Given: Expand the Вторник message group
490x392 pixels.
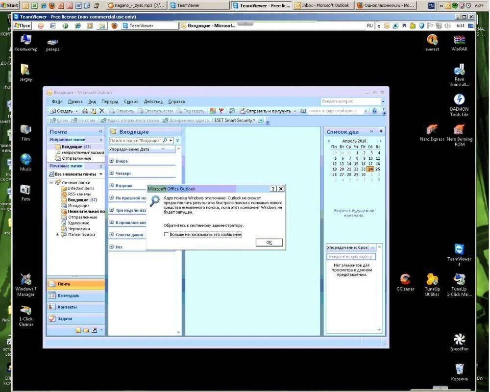Looking at the screenshot, I should [112, 185].
